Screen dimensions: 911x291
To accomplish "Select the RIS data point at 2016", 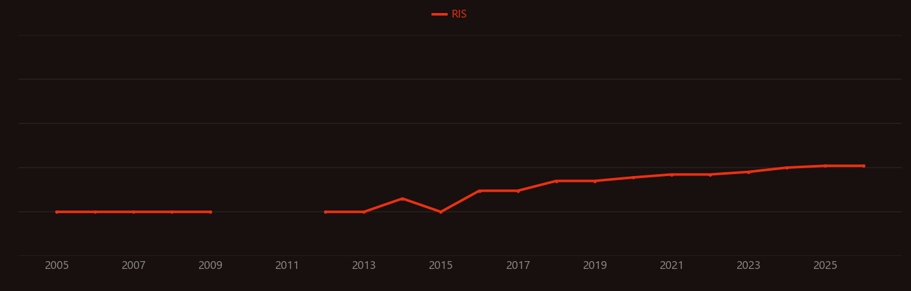I will pos(480,191).
